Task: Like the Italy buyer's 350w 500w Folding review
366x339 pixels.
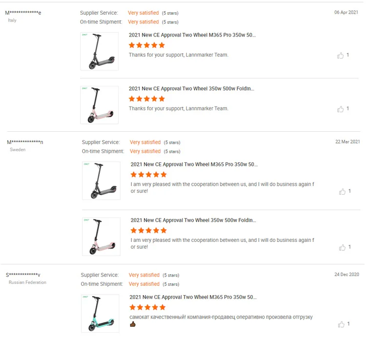Action: (x=341, y=109)
